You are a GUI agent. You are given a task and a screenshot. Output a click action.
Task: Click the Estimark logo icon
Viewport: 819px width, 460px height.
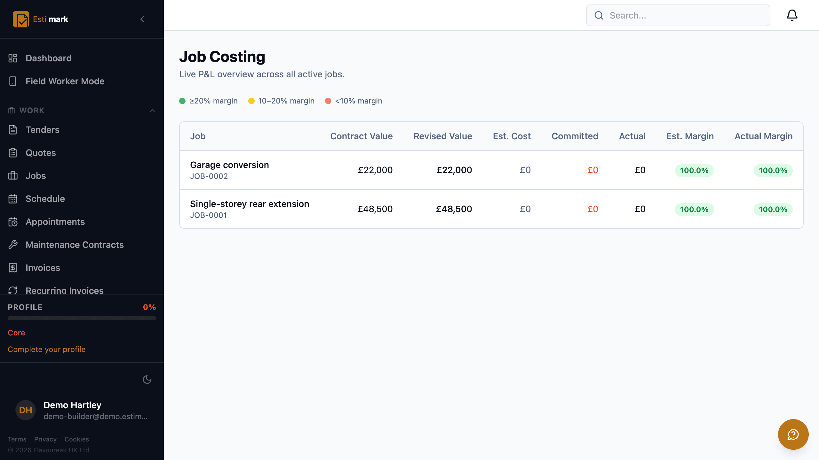(21, 19)
